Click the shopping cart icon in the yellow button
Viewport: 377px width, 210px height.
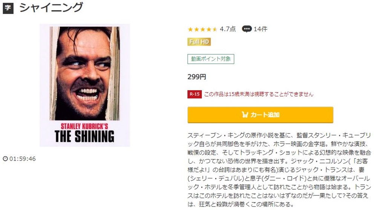coord(245,115)
